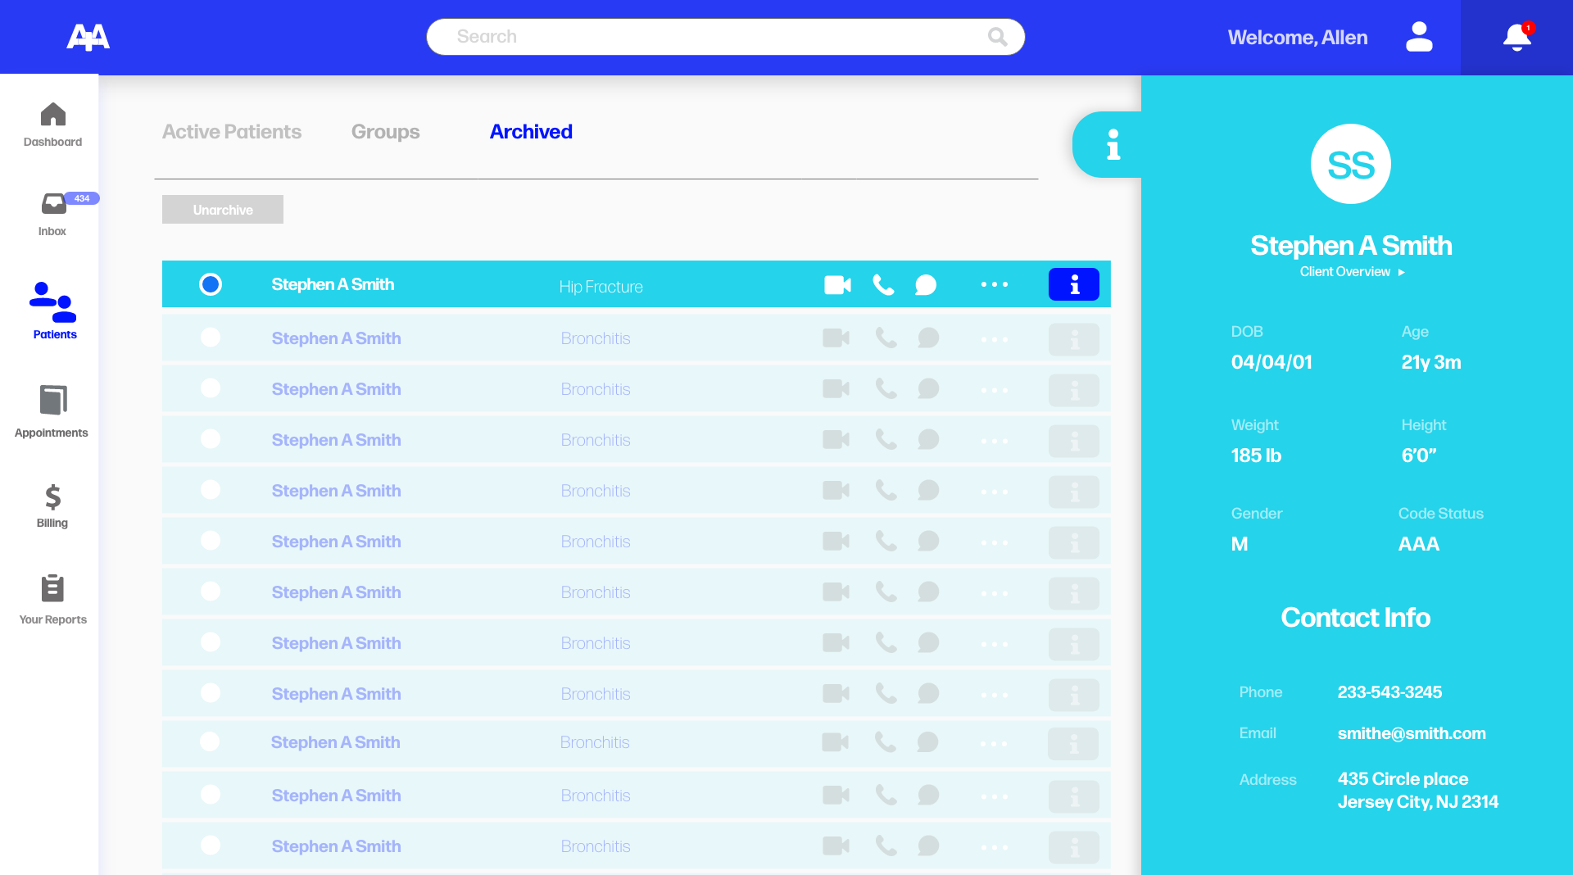Click the magnifier icon in search bar

997,37
